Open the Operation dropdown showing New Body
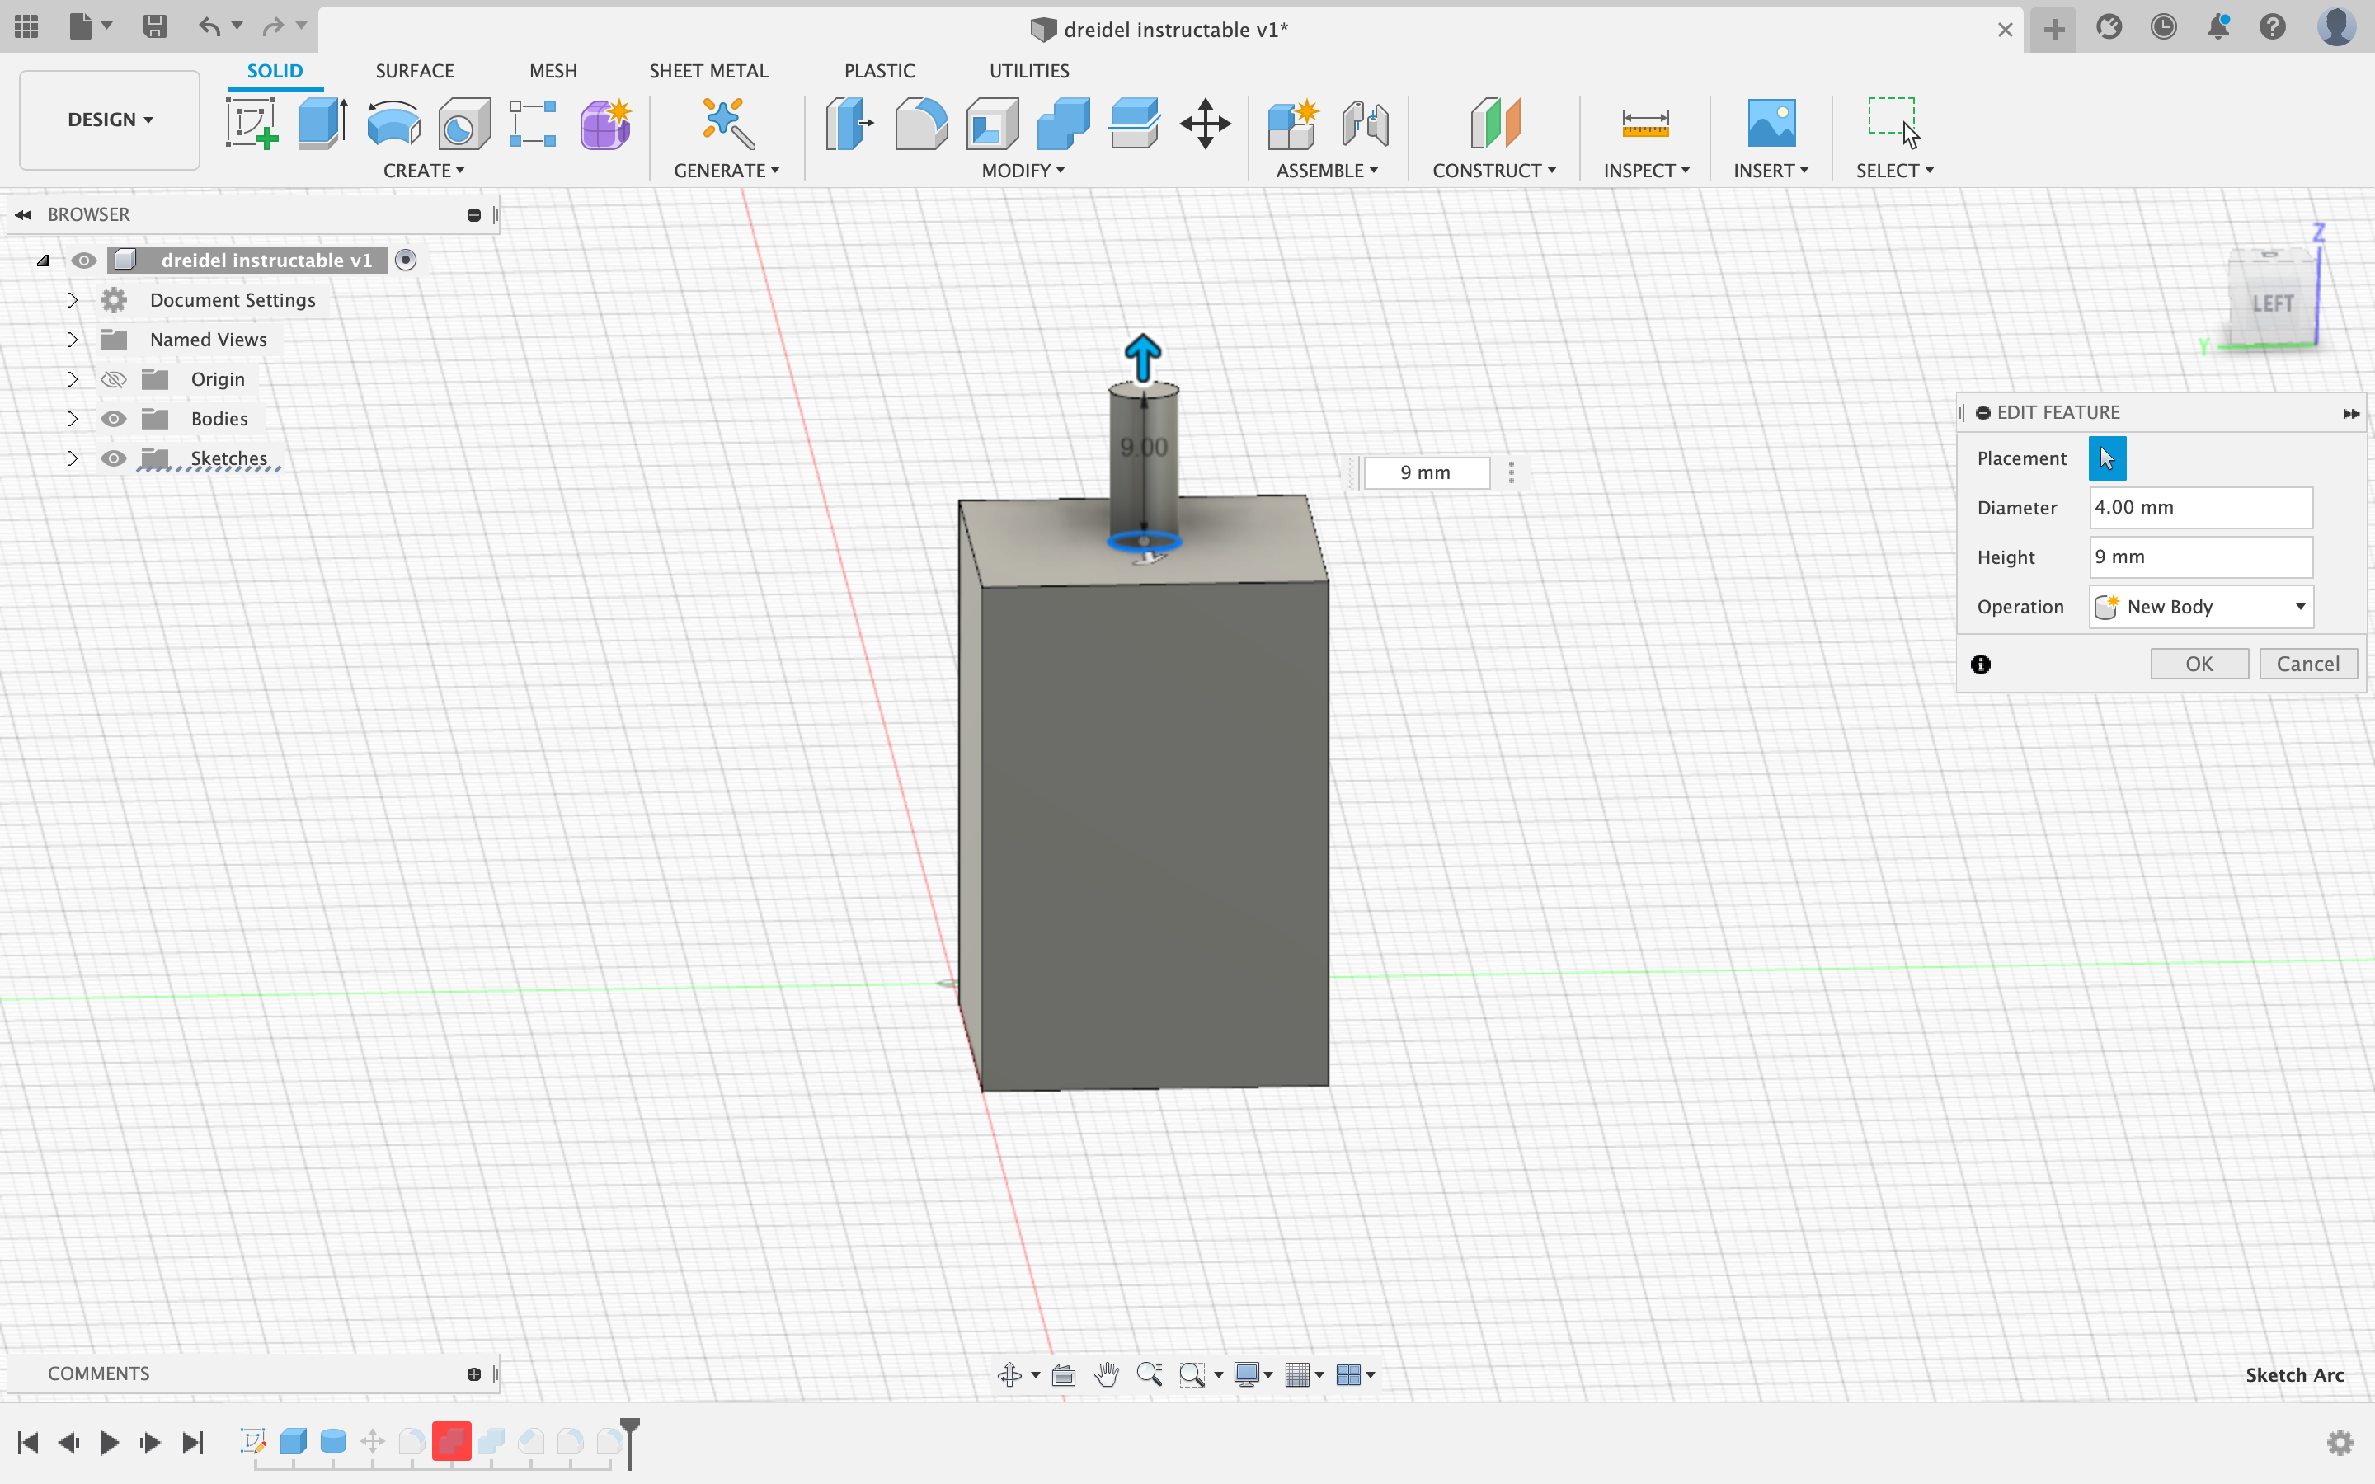The width and height of the screenshot is (2375, 1484). (2199, 607)
